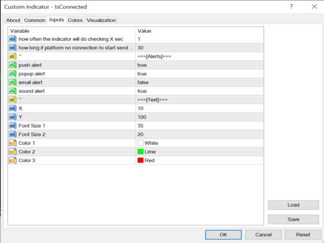This screenshot has width=324, height=243.
Task: Click boolean icon beside sound alert
Action: pos(12,91)
